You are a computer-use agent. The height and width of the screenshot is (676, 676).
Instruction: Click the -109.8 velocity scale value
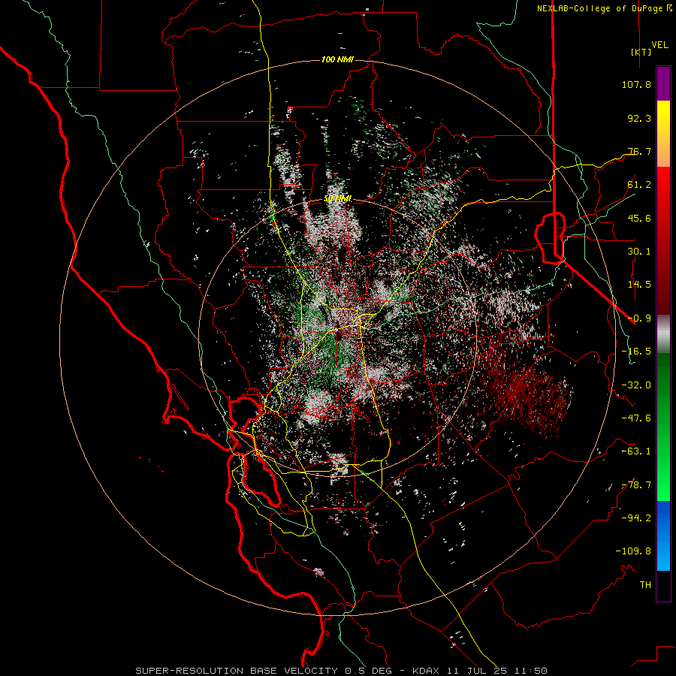(633, 551)
